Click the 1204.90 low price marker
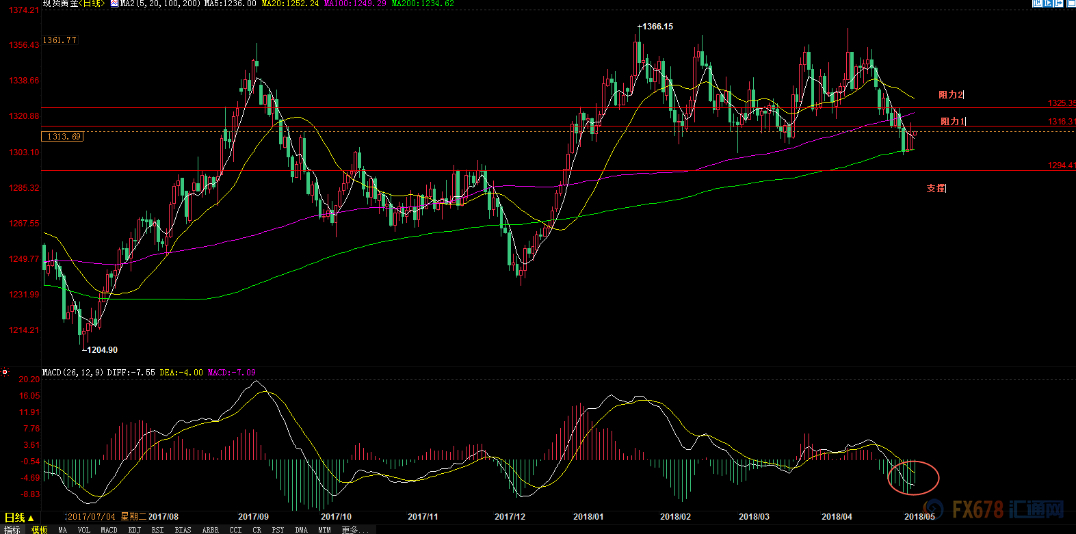1076x534 pixels. coord(102,350)
